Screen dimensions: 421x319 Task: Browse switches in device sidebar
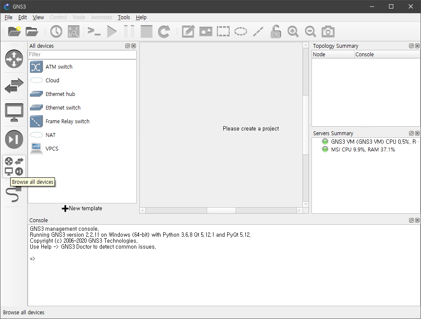[14, 86]
